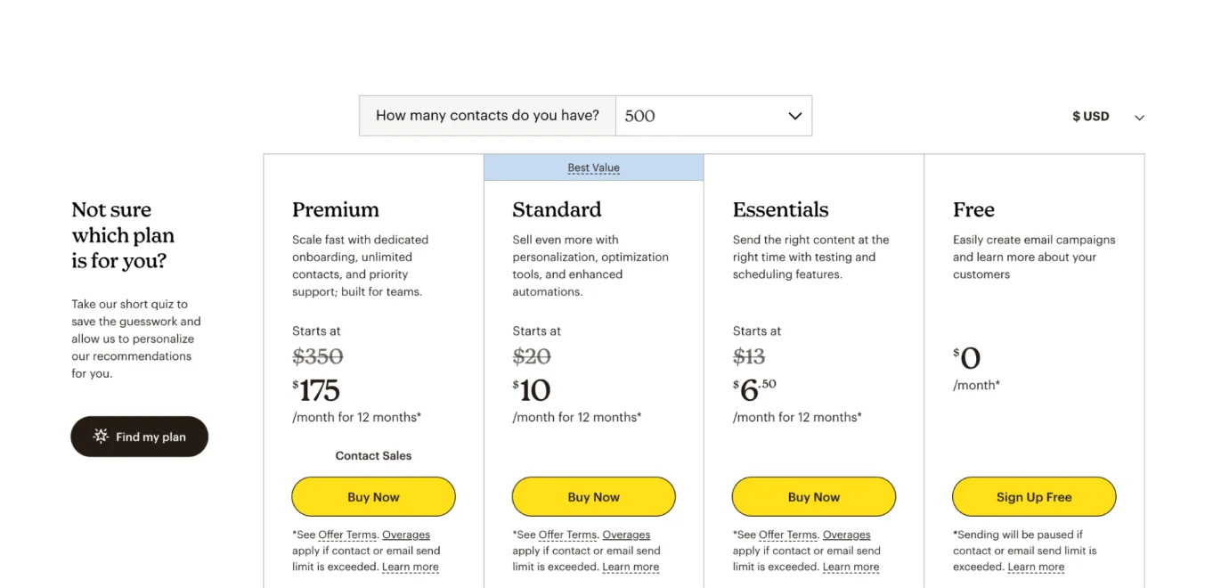Click the Sign Up Free button
Viewport: 1221px width, 588px height.
point(1033,497)
